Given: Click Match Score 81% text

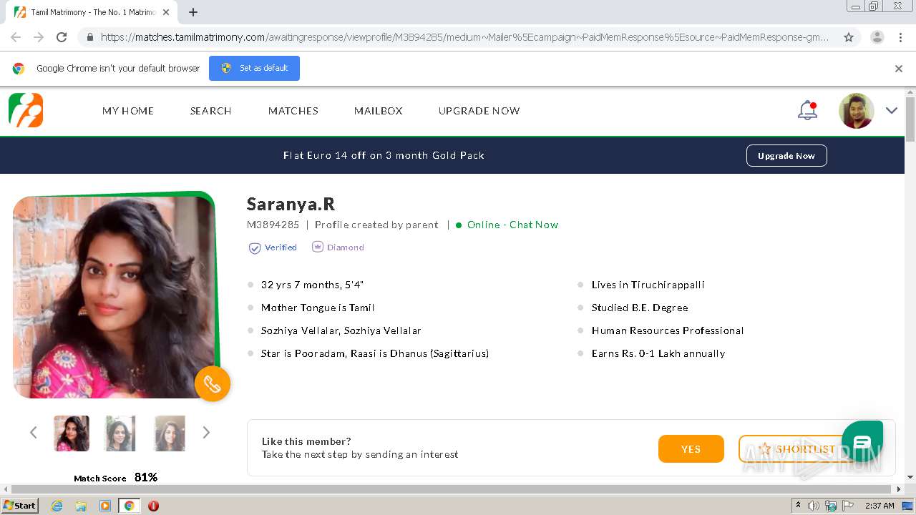Looking at the screenshot, I should [x=116, y=478].
